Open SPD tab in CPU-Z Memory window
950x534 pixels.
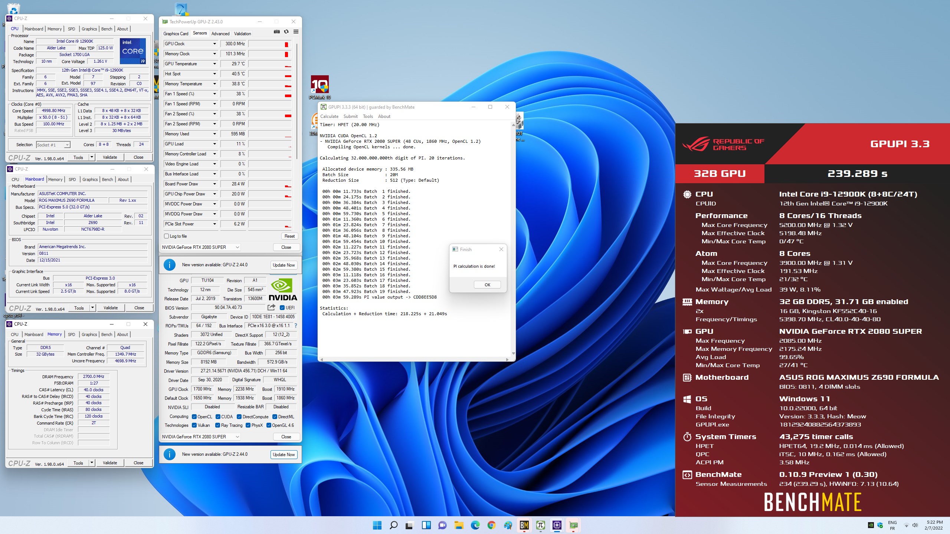pyautogui.click(x=72, y=334)
